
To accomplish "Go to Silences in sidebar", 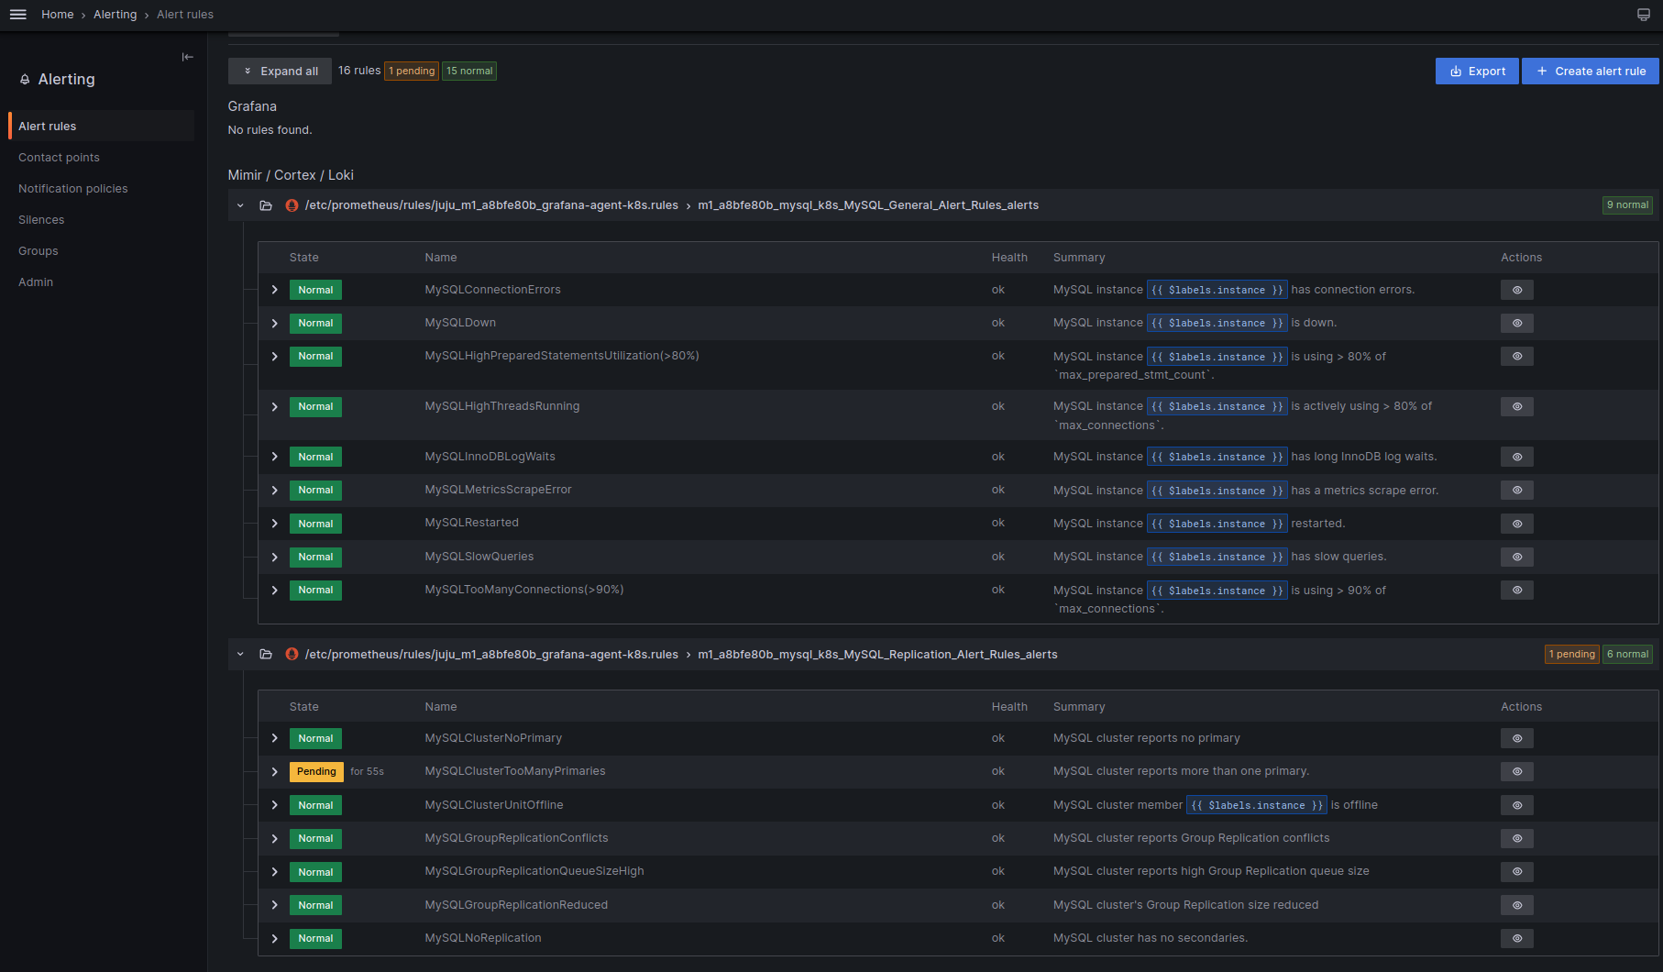I will coord(41,219).
